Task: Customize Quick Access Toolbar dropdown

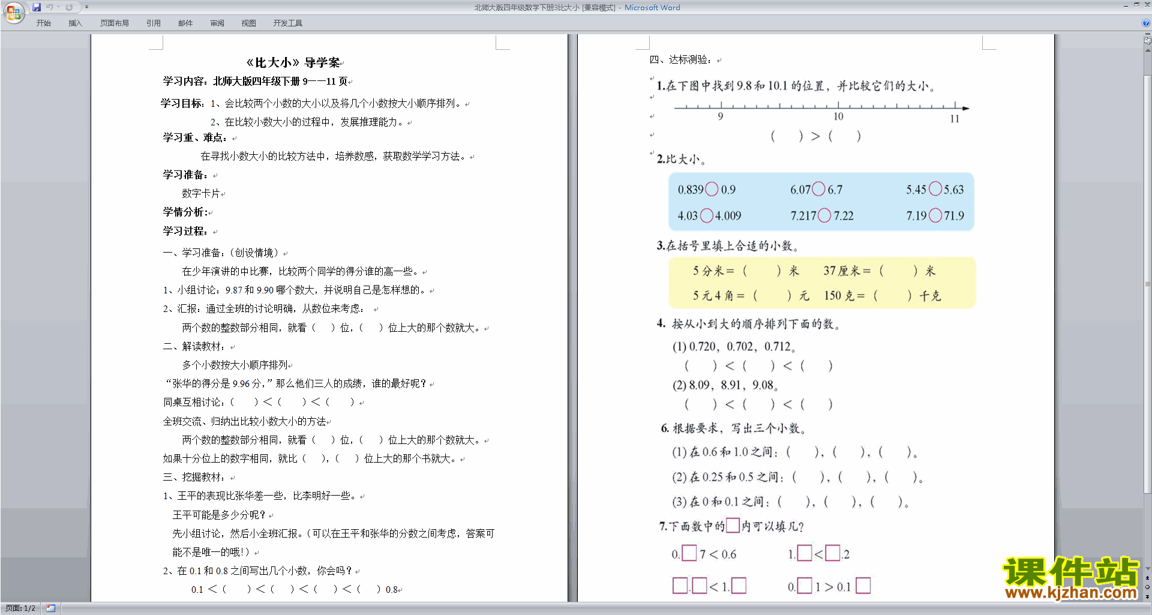Action: (86, 7)
